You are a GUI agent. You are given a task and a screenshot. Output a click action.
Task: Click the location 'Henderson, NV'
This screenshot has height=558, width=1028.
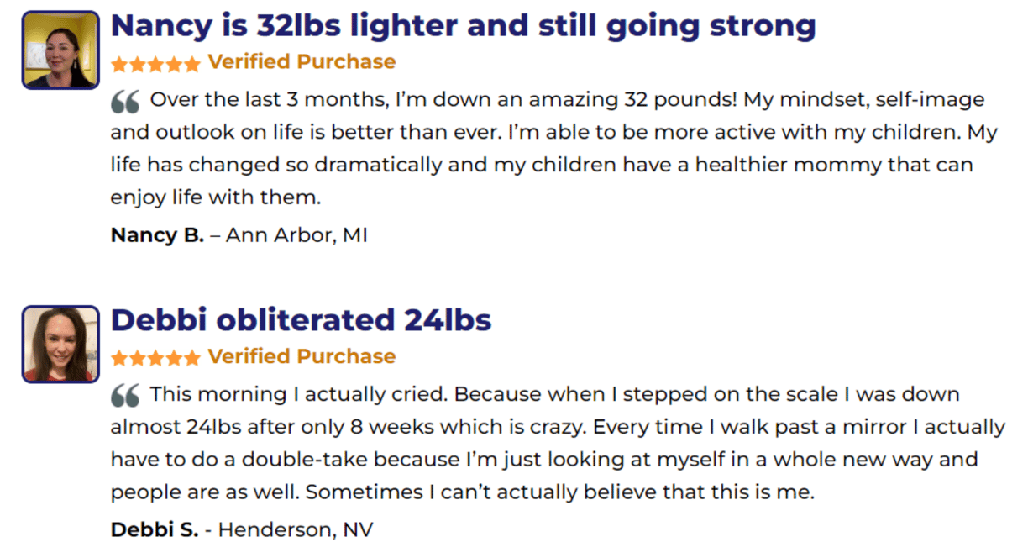(296, 530)
